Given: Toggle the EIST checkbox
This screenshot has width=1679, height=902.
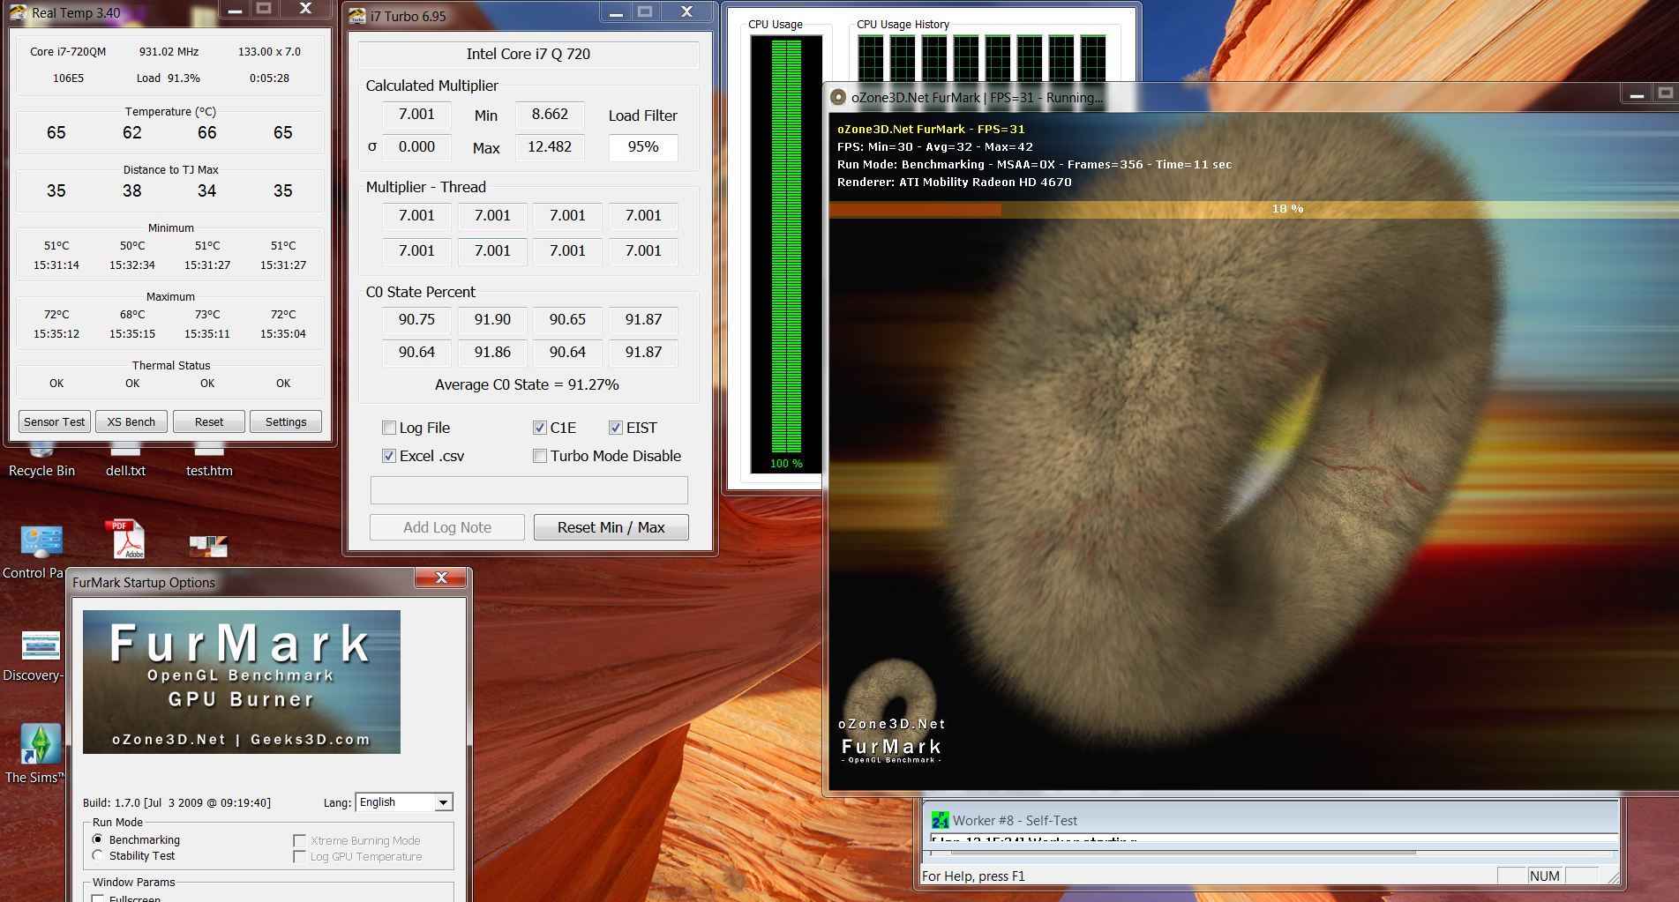Looking at the screenshot, I should point(616,428).
